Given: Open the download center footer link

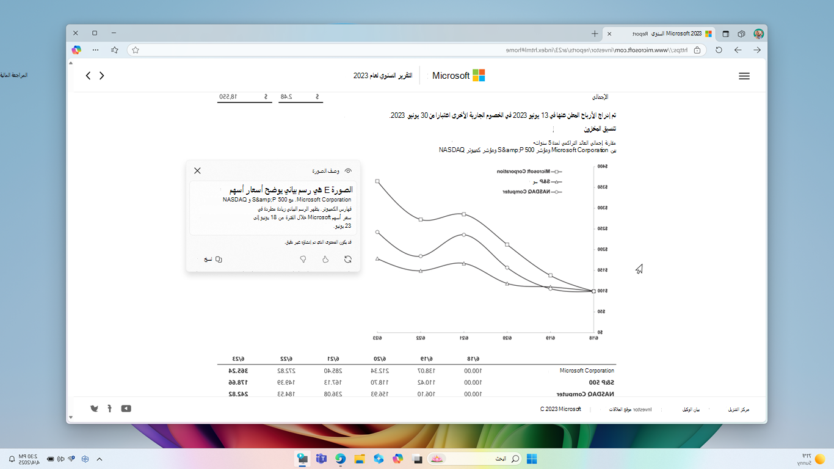Looking at the screenshot, I should (738, 409).
